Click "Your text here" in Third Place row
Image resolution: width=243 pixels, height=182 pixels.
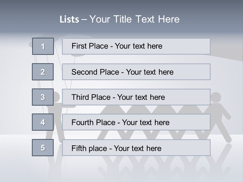pos(141,97)
